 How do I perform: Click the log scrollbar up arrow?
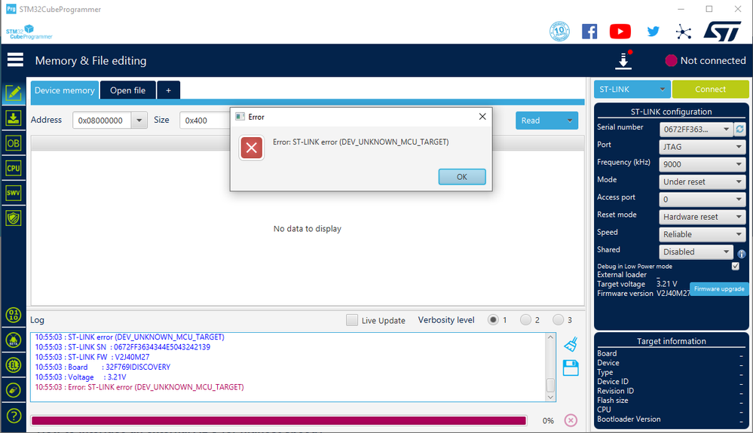[550, 337]
